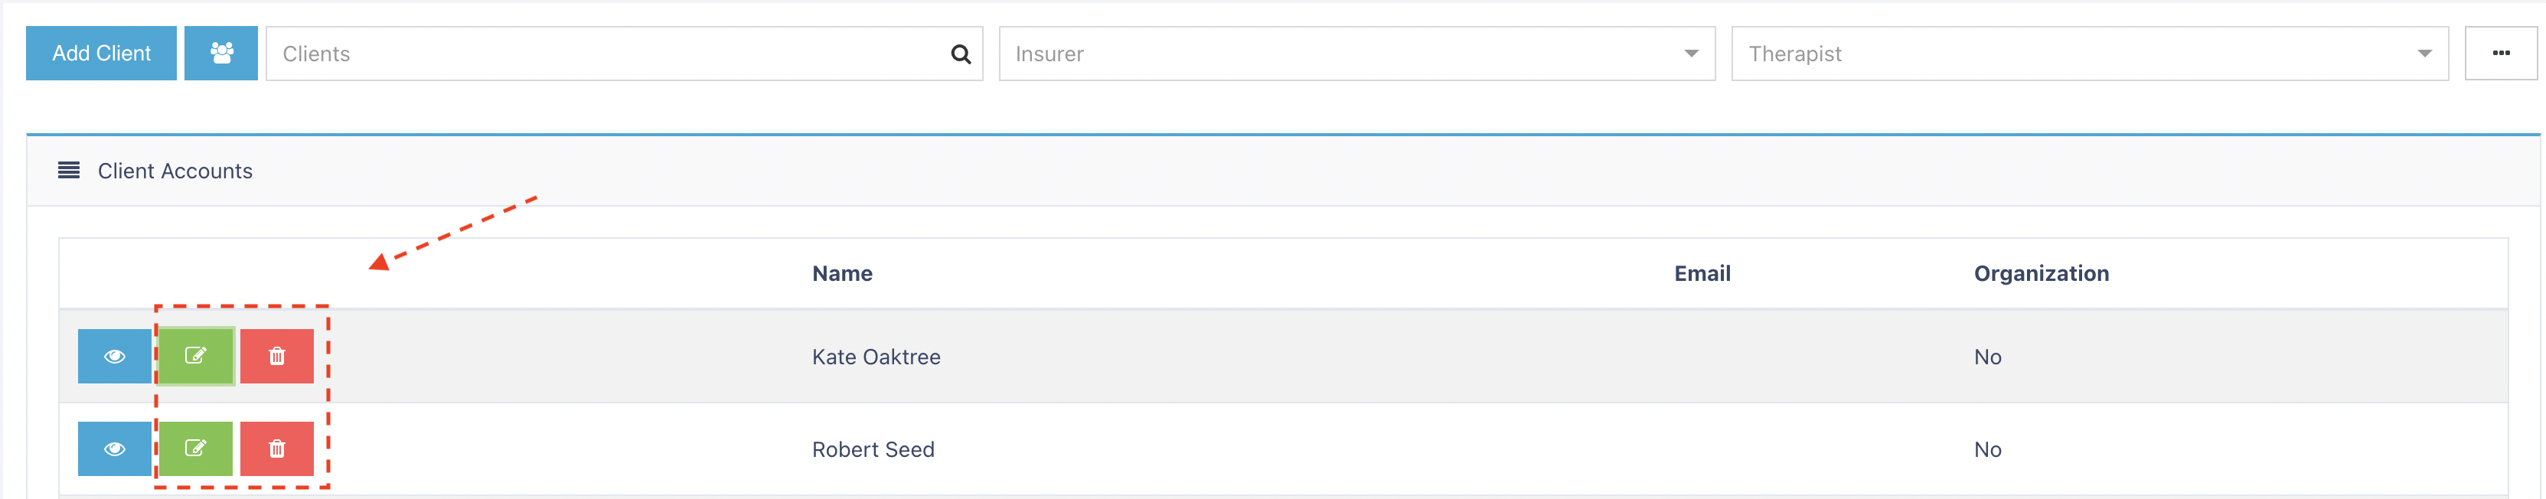Viewport: 2546px width, 499px height.
Task: View Robert Seed with the eye icon
Action: 115,448
